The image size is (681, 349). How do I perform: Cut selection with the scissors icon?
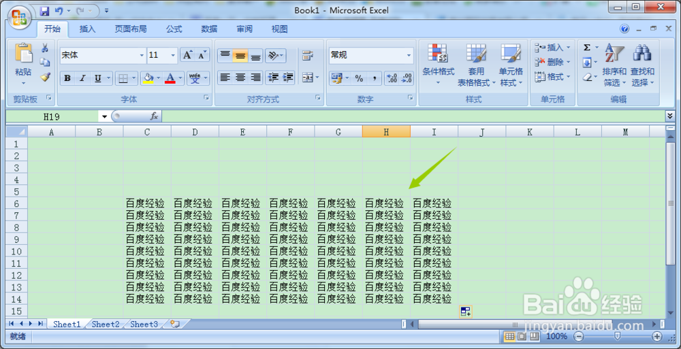click(45, 48)
